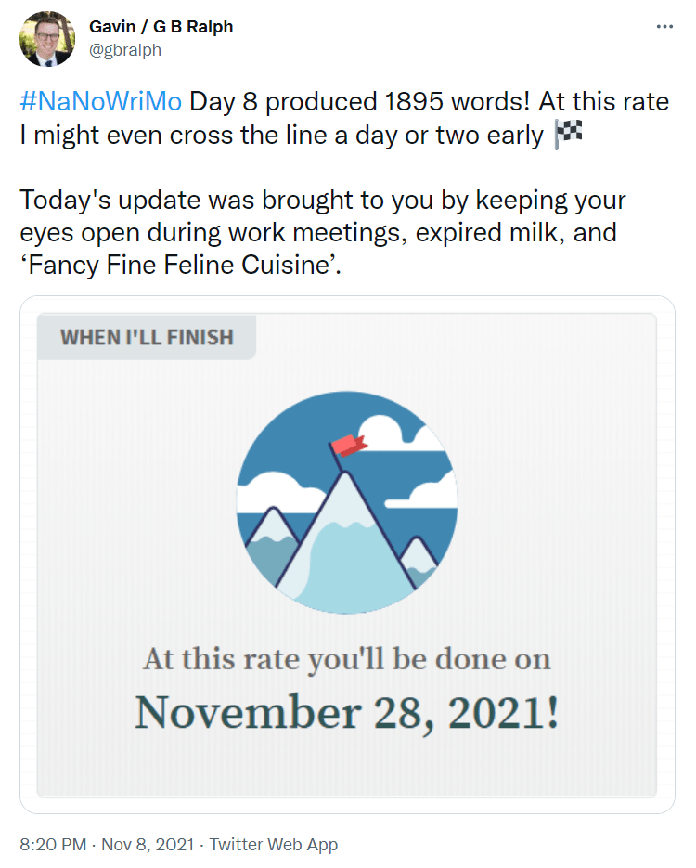The image size is (696, 868).
Task: Click the circular mountain graphic
Action: point(347,501)
